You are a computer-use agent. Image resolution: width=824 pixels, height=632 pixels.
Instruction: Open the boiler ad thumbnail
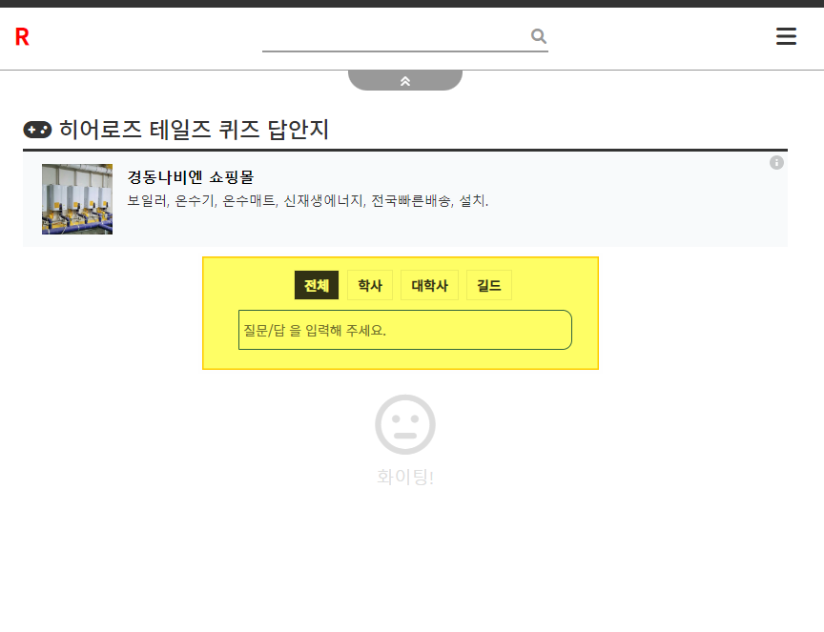pyautogui.click(x=77, y=199)
